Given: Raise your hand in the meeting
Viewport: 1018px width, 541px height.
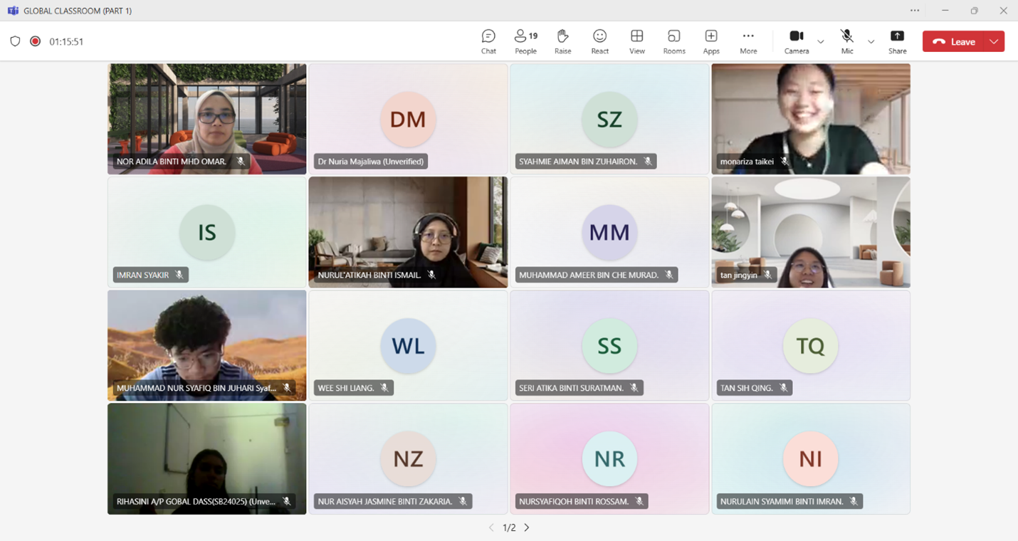Looking at the screenshot, I should [x=562, y=41].
